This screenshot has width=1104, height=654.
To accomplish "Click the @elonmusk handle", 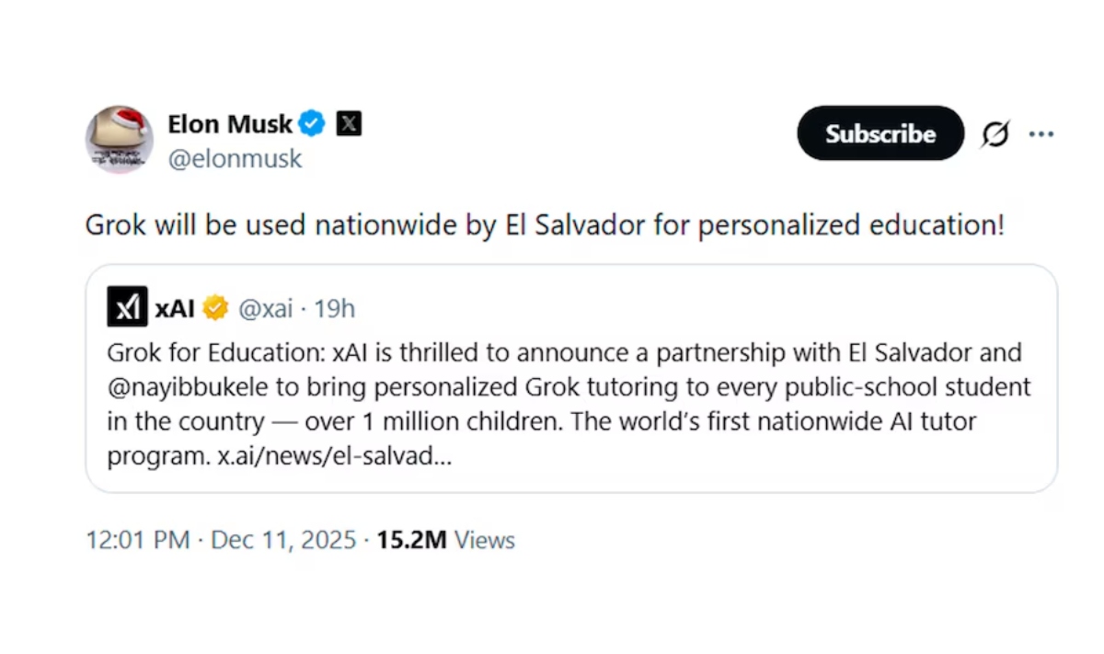I will click(x=235, y=158).
